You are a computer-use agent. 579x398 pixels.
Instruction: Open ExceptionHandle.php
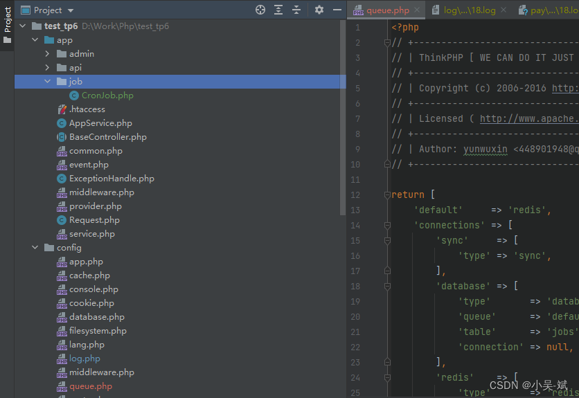tap(112, 179)
